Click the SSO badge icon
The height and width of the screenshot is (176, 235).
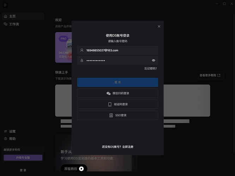[111, 115]
